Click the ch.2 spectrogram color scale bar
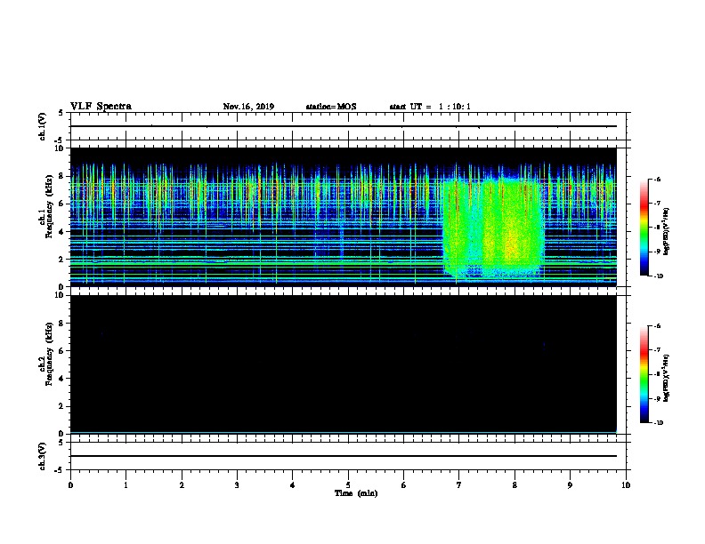The height and width of the screenshot is (544, 705). pos(644,374)
